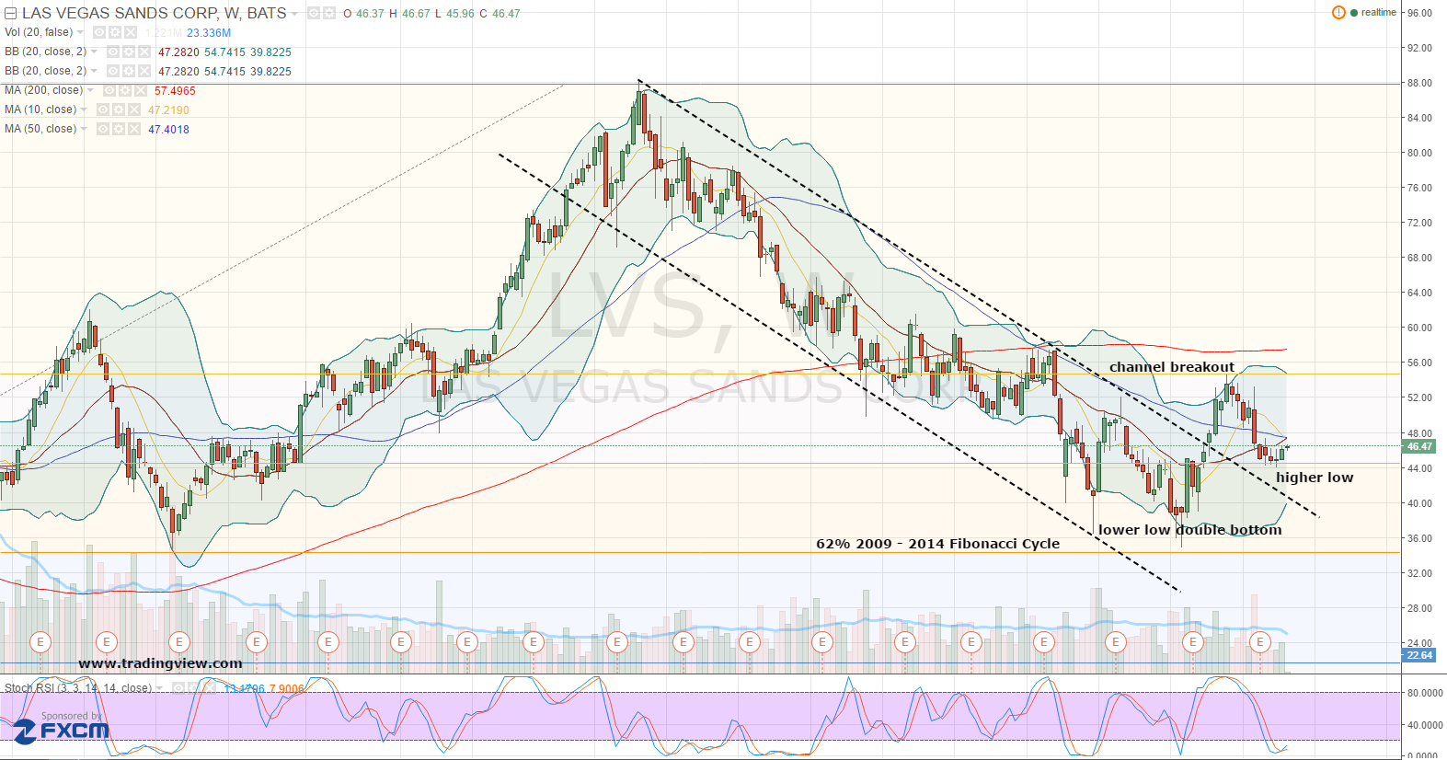Viewport: 1447px width, 760px height.
Task: Select the '62% 2009 - 2014 Fibonacci Cycle' label
Action: click(937, 544)
